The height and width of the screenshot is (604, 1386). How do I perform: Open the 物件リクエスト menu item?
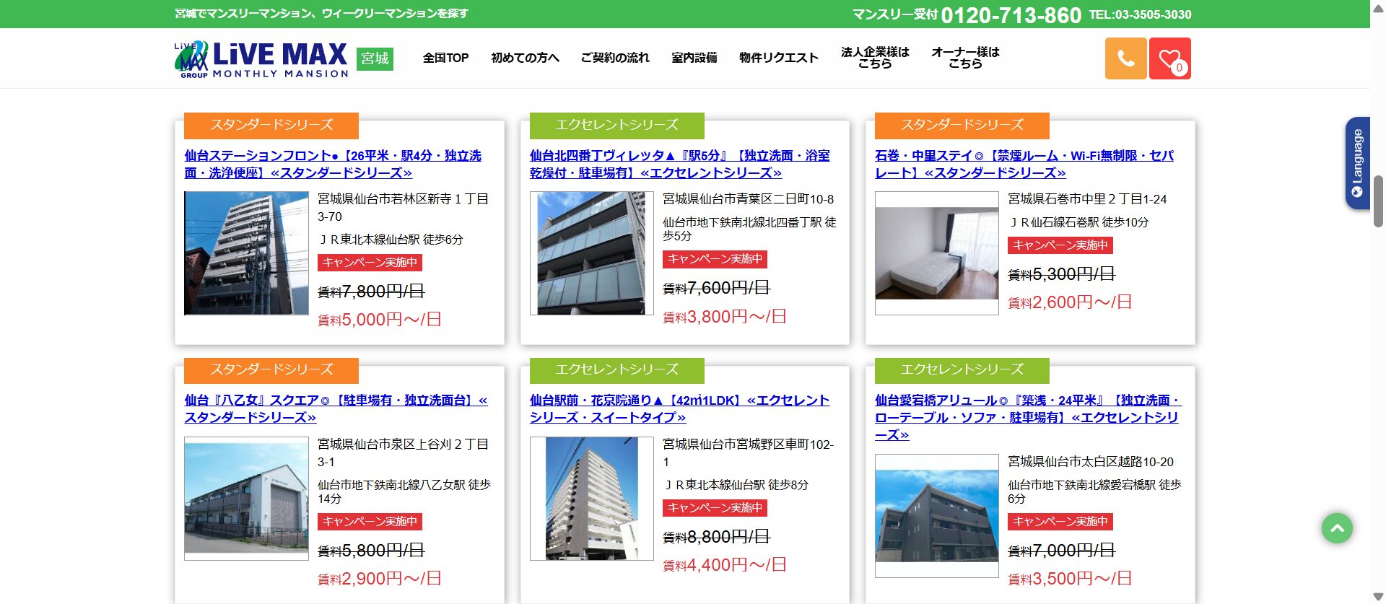coord(779,58)
